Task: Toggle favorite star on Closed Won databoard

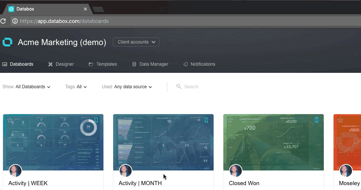Action: 230,120
